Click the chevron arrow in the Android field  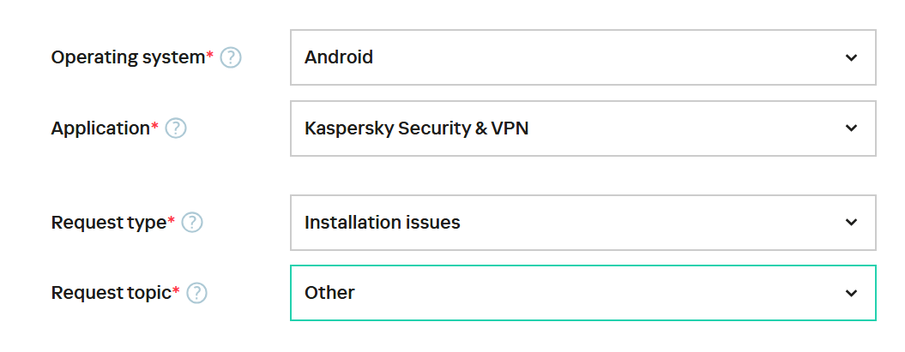click(851, 57)
